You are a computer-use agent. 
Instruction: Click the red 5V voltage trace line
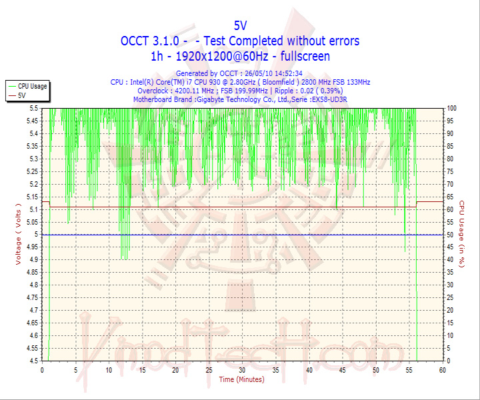click(x=233, y=207)
